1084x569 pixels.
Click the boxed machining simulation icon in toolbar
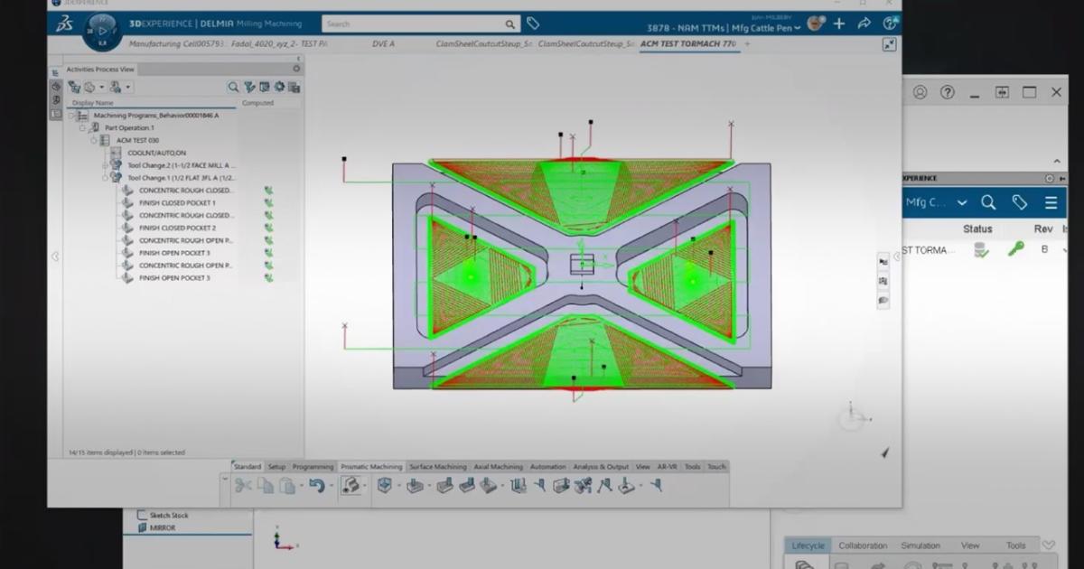coord(350,486)
